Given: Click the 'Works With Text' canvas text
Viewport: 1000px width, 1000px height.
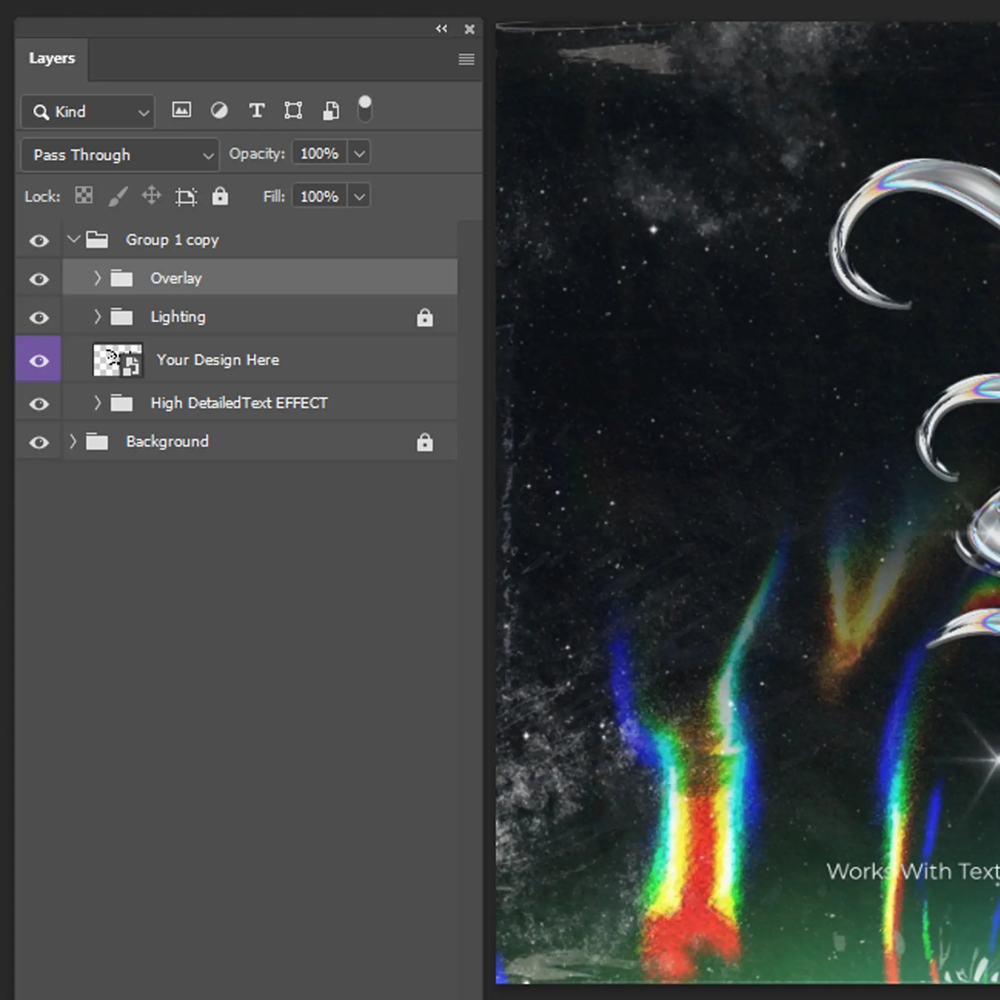Looking at the screenshot, I should 913,872.
